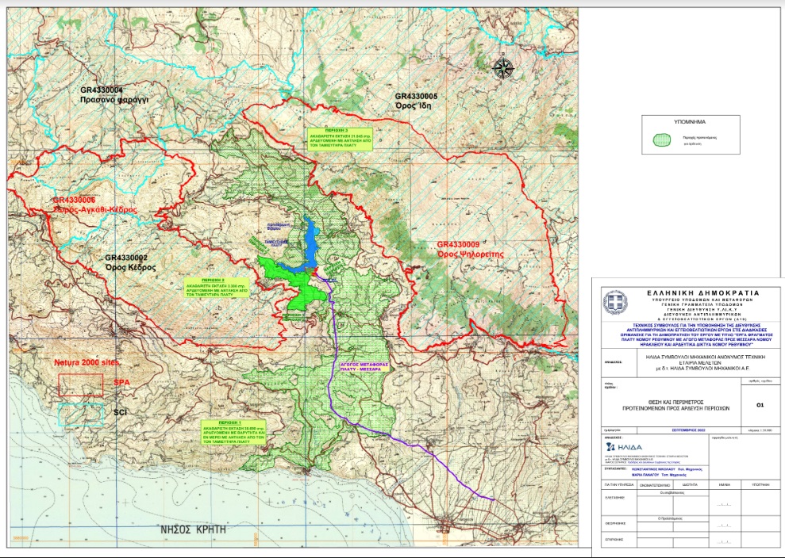Click the red SPA text label
The width and height of the screenshot is (785, 558).
121,382
